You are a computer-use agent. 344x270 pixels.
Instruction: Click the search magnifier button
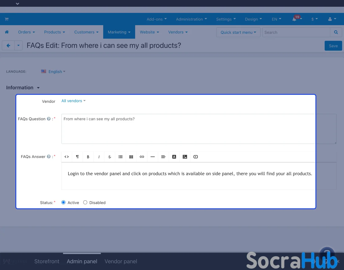(x=336, y=32)
